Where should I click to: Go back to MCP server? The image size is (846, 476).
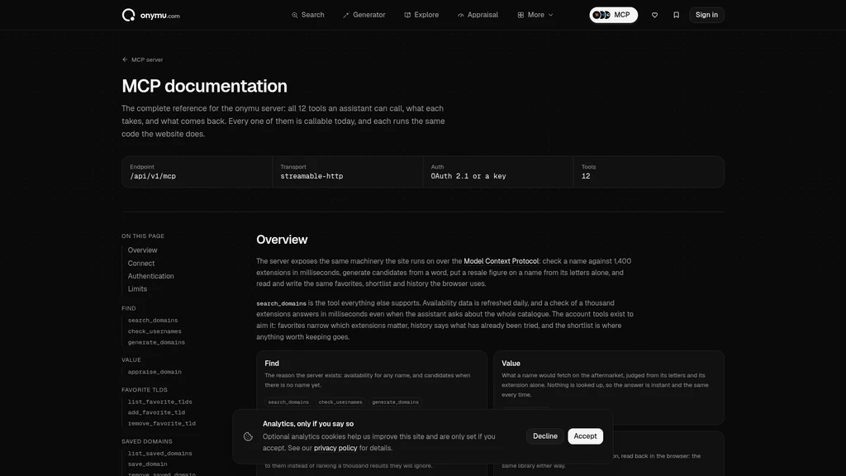[x=142, y=59]
